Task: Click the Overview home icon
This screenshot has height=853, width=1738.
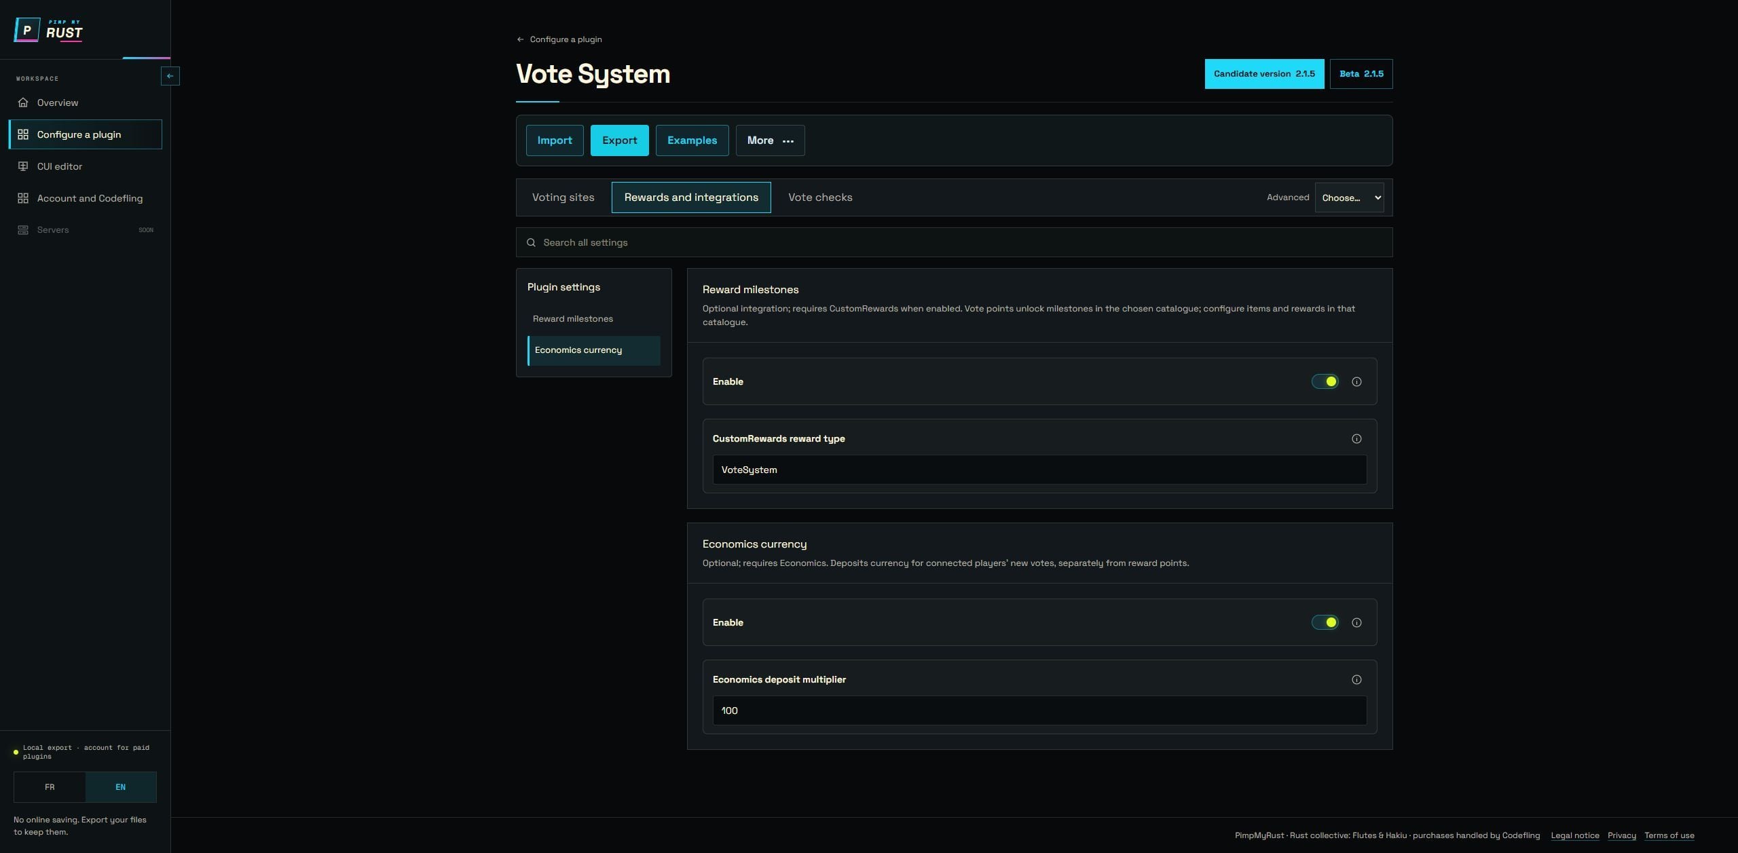Action: (x=23, y=102)
